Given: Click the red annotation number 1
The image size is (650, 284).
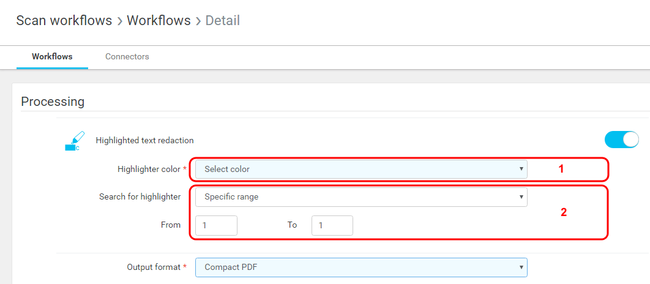Looking at the screenshot, I should [x=561, y=169].
